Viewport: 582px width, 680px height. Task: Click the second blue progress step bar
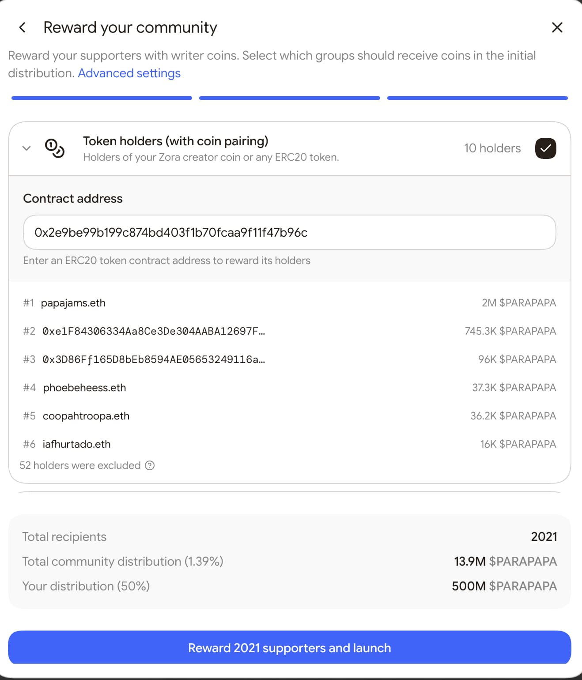coord(290,98)
